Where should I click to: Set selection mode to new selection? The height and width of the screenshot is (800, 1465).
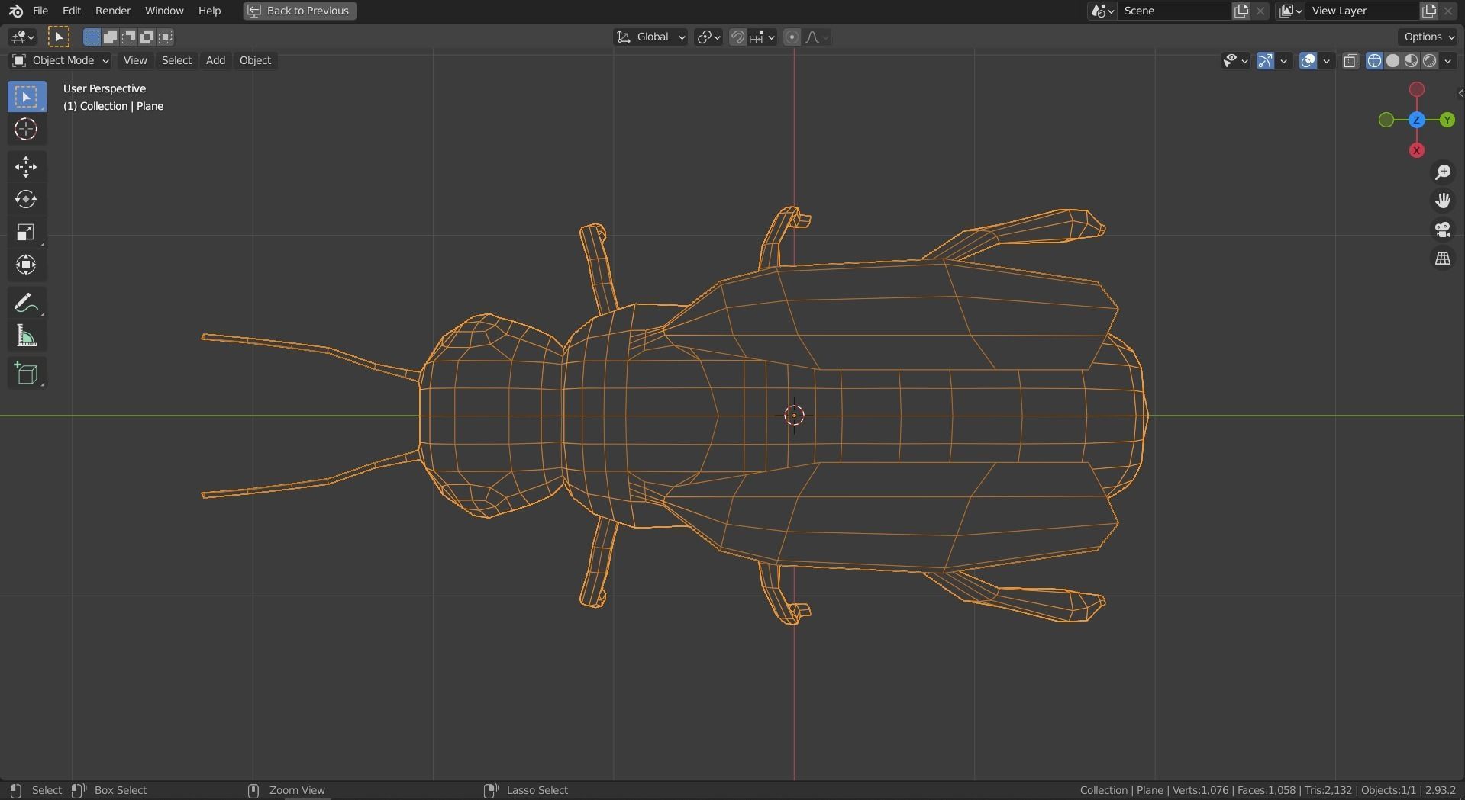(x=92, y=37)
